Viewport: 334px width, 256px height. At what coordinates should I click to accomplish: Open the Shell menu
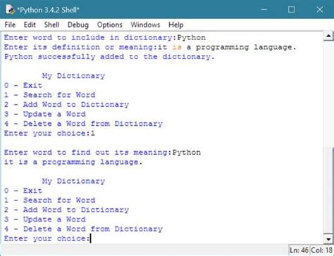(51, 25)
